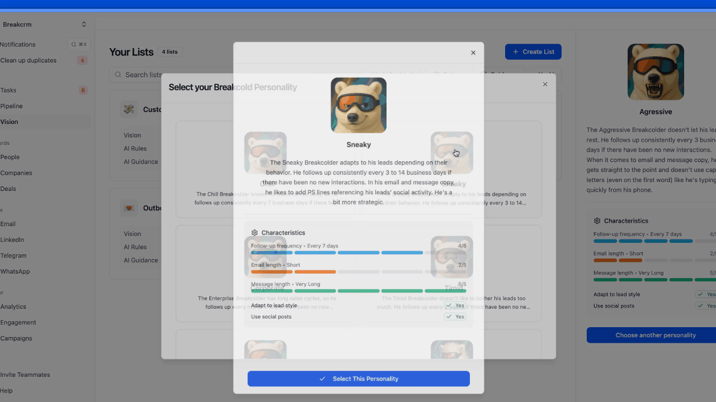716x402 pixels.
Task: Open AI Guidance in the Outbound list card
Action: (x=141, y=260)
